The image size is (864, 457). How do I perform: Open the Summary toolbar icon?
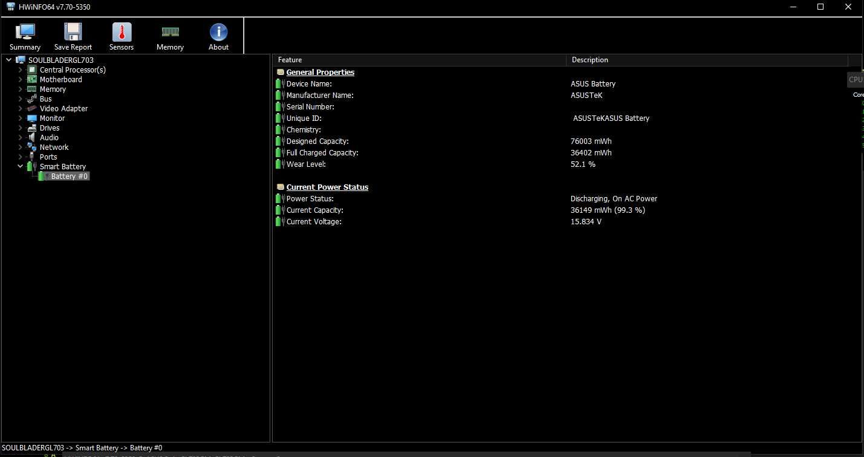[x=25, y=32]
